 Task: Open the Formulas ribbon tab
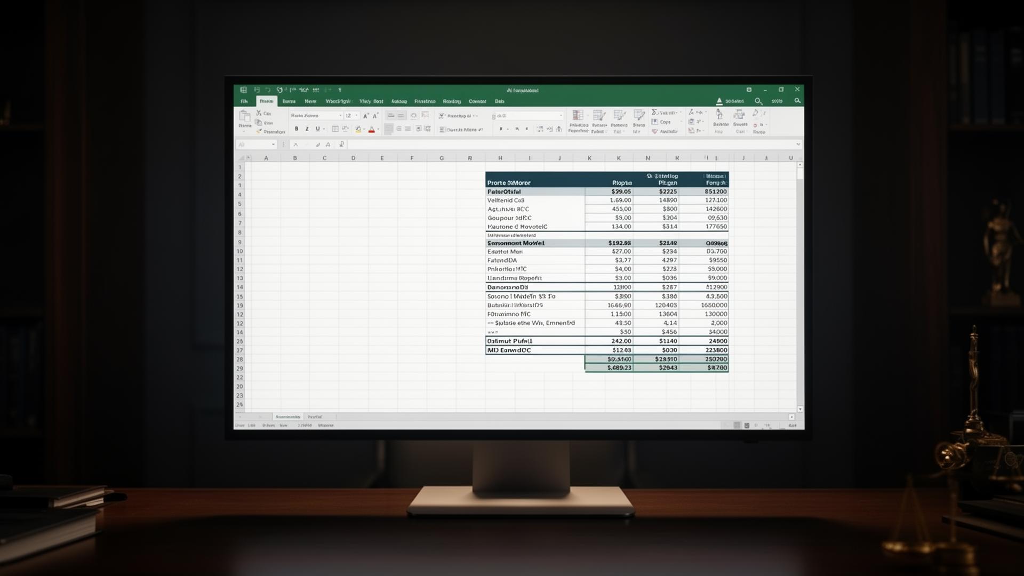coord(425,101)
